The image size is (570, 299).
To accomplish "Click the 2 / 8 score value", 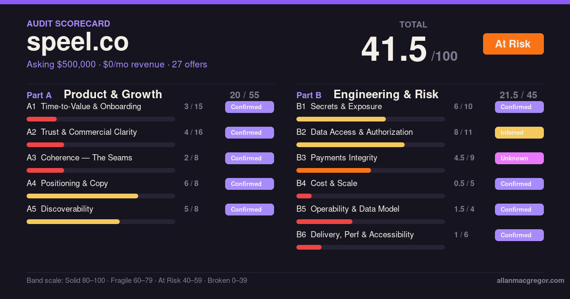I will pyautogui.click(x=191, y=158).
